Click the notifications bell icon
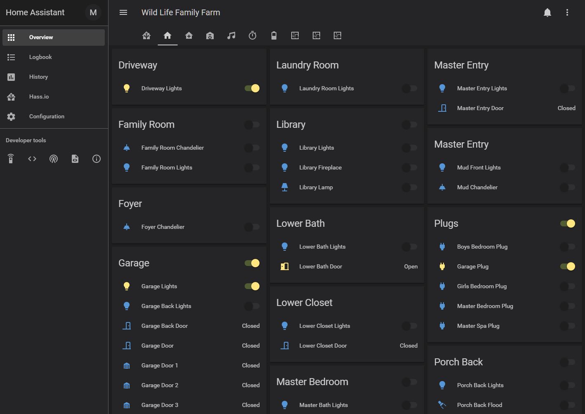Viewport: 585px width, 414px height. [547, 12]
